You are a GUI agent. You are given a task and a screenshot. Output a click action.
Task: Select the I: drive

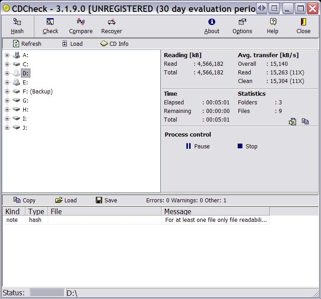25,118
